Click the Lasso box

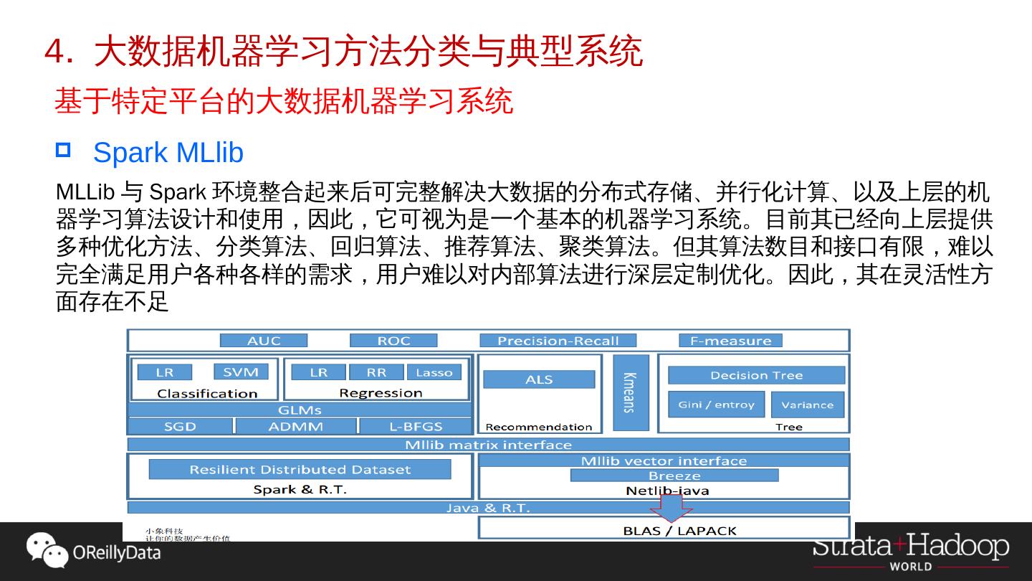pos(434,372)
